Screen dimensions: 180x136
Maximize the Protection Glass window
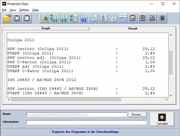(163, 4)
